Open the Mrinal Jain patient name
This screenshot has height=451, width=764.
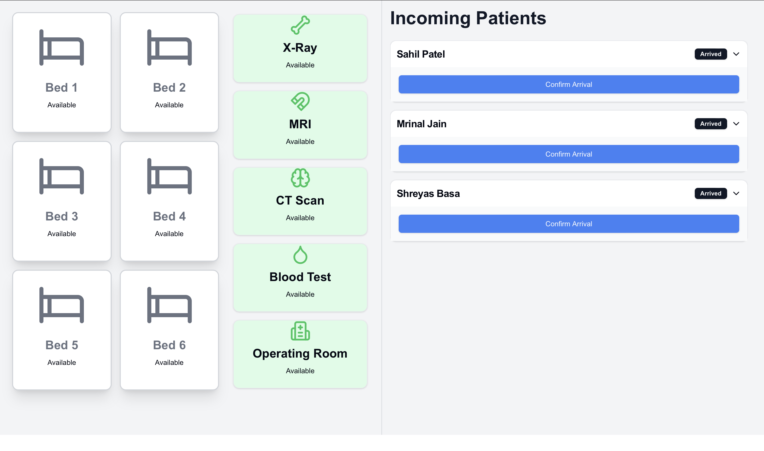(421, 124)
